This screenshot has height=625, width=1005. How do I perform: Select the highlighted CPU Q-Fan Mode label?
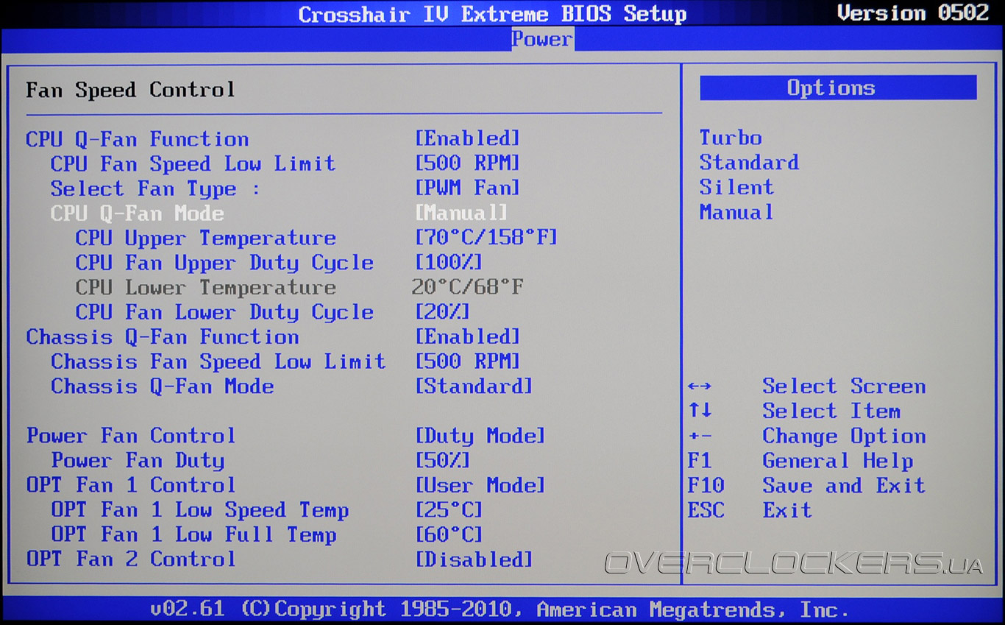tap(137, 213)
